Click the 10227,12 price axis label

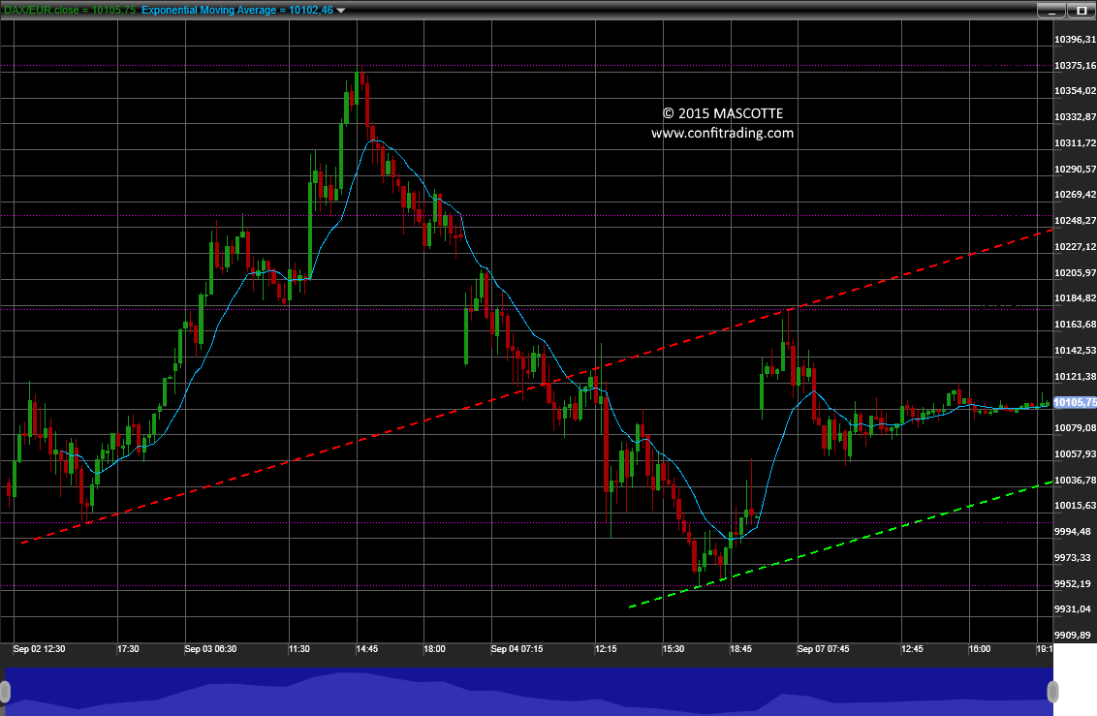[1075, 246]
